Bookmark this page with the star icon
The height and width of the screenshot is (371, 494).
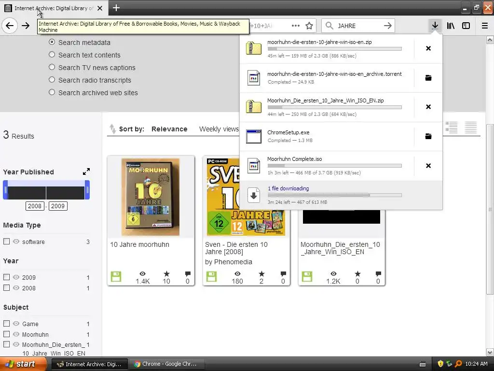pos(309,26)
